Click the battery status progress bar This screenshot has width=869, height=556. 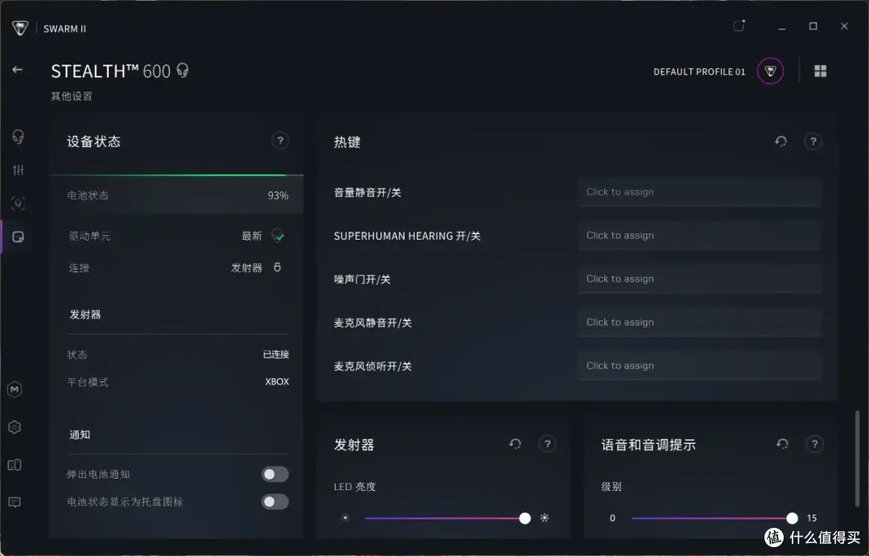pos(176,175)
